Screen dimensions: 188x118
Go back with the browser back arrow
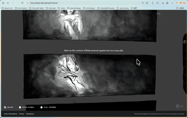(13, 3)
